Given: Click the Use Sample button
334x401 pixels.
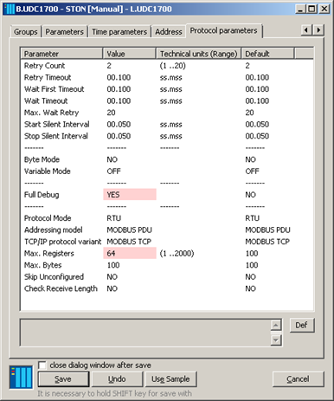Looking at the screenshot, I should click(170, 379).
